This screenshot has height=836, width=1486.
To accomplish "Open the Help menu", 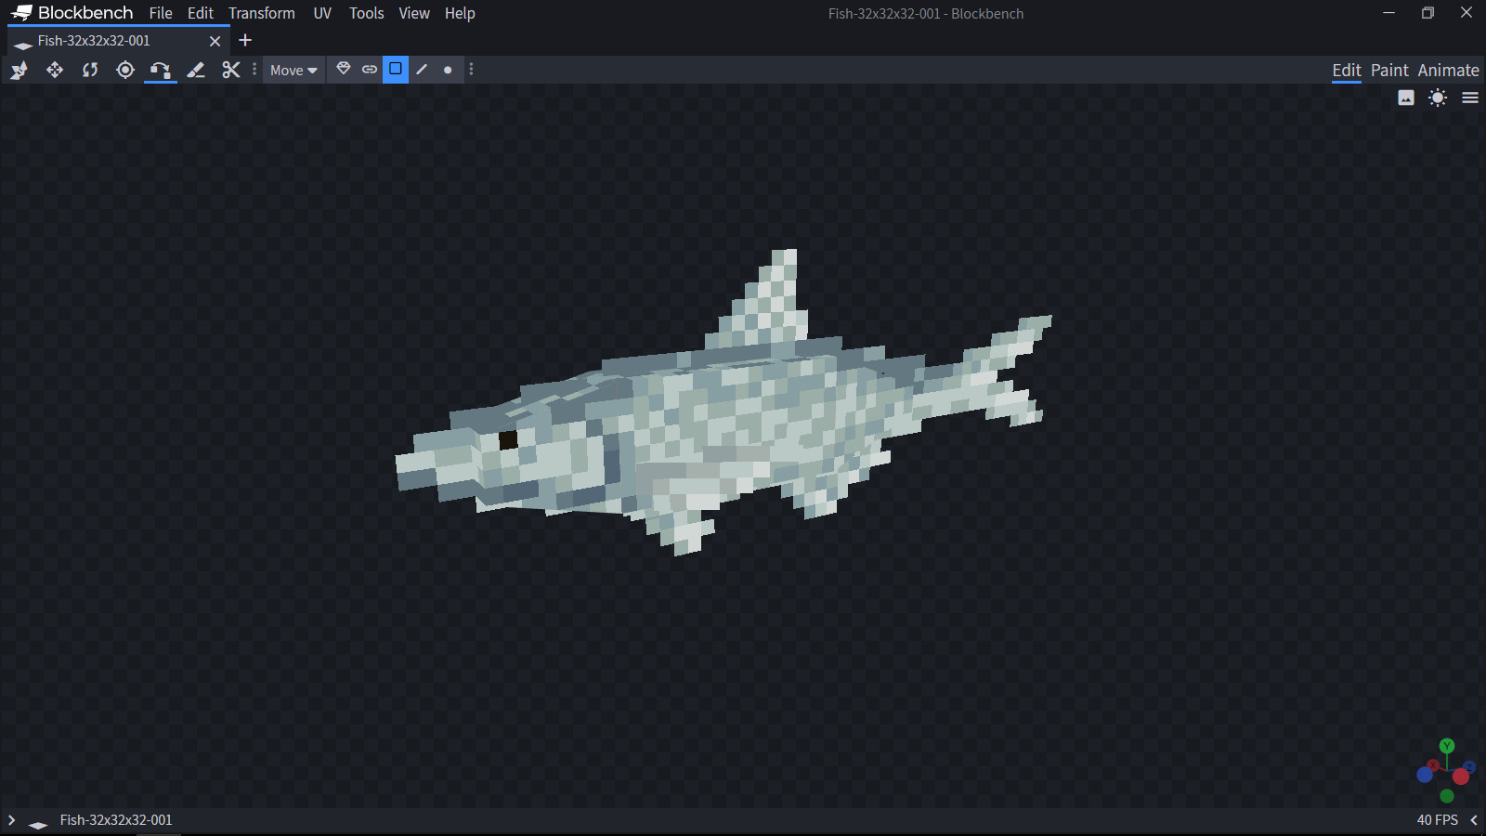I will 460,13.
